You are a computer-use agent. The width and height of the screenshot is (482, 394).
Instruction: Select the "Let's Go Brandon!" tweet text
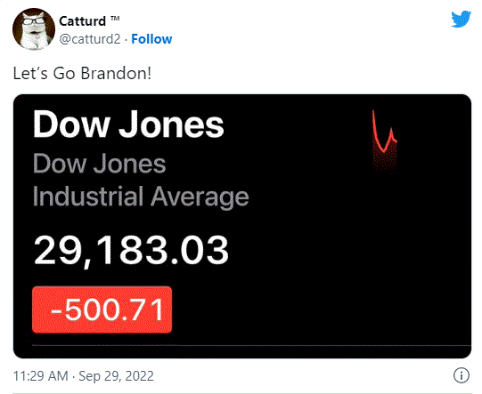[x=82, y=74]
